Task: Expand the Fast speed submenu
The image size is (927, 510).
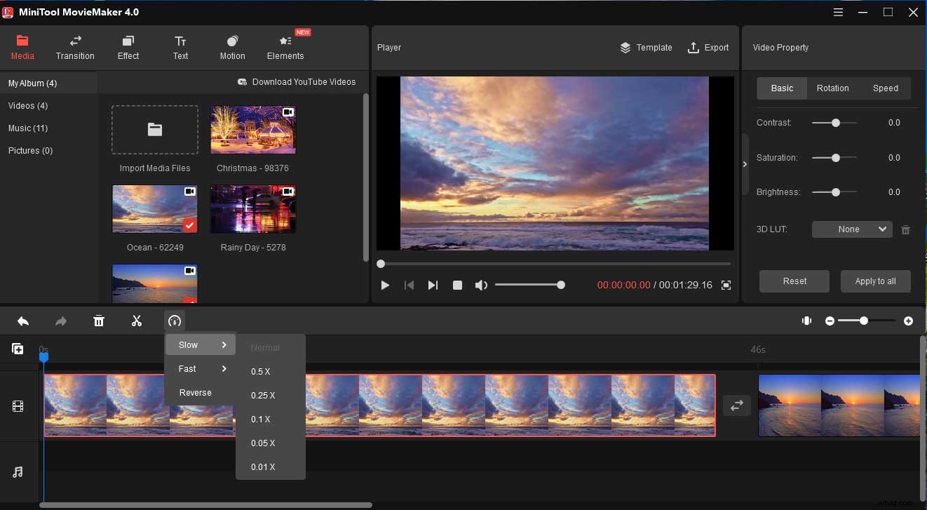Action: coord(201,368)
